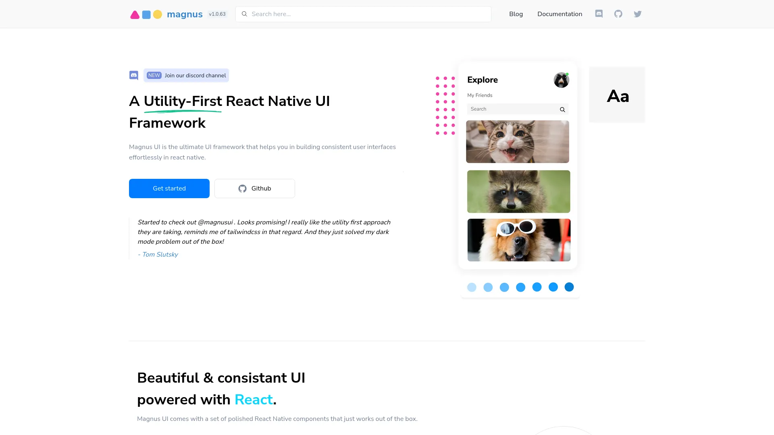
Task: Click the My Friends label
Action: click(480, 95)
